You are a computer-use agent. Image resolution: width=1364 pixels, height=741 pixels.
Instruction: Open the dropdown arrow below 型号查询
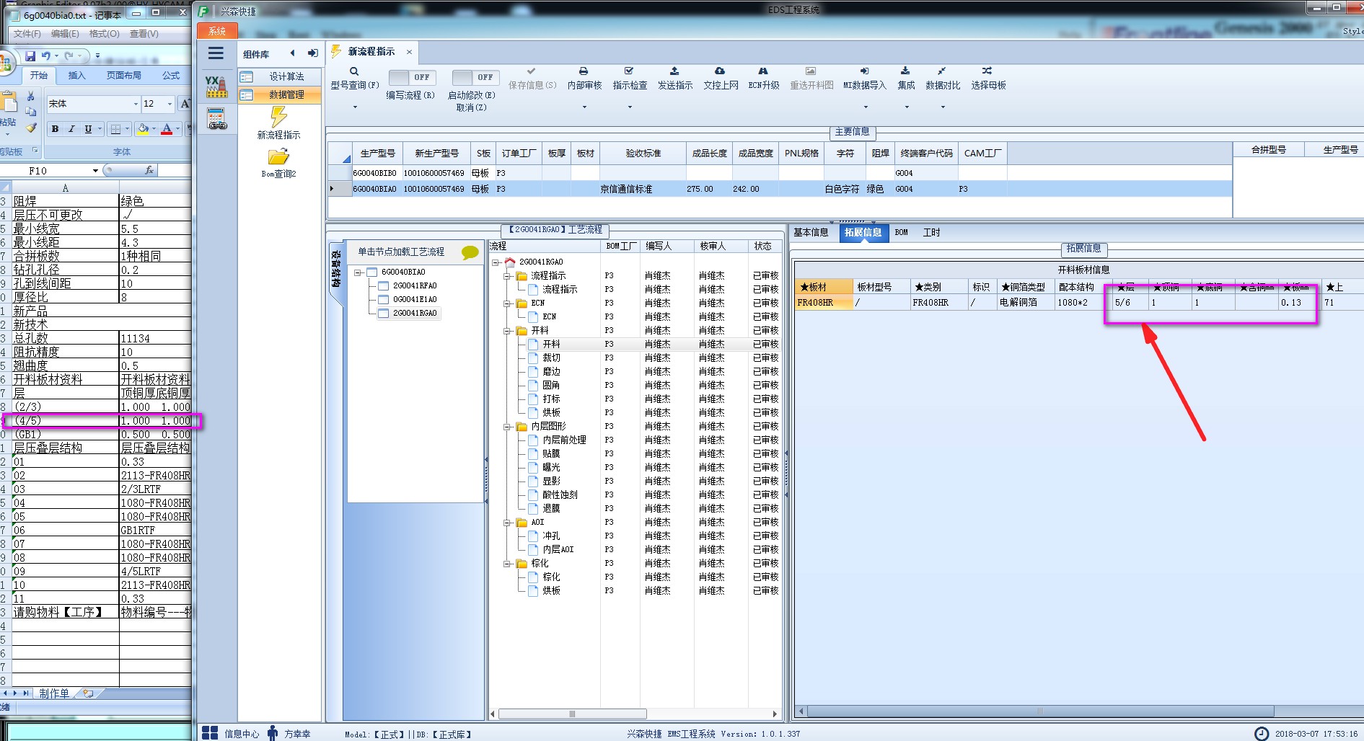click(355, 107)
